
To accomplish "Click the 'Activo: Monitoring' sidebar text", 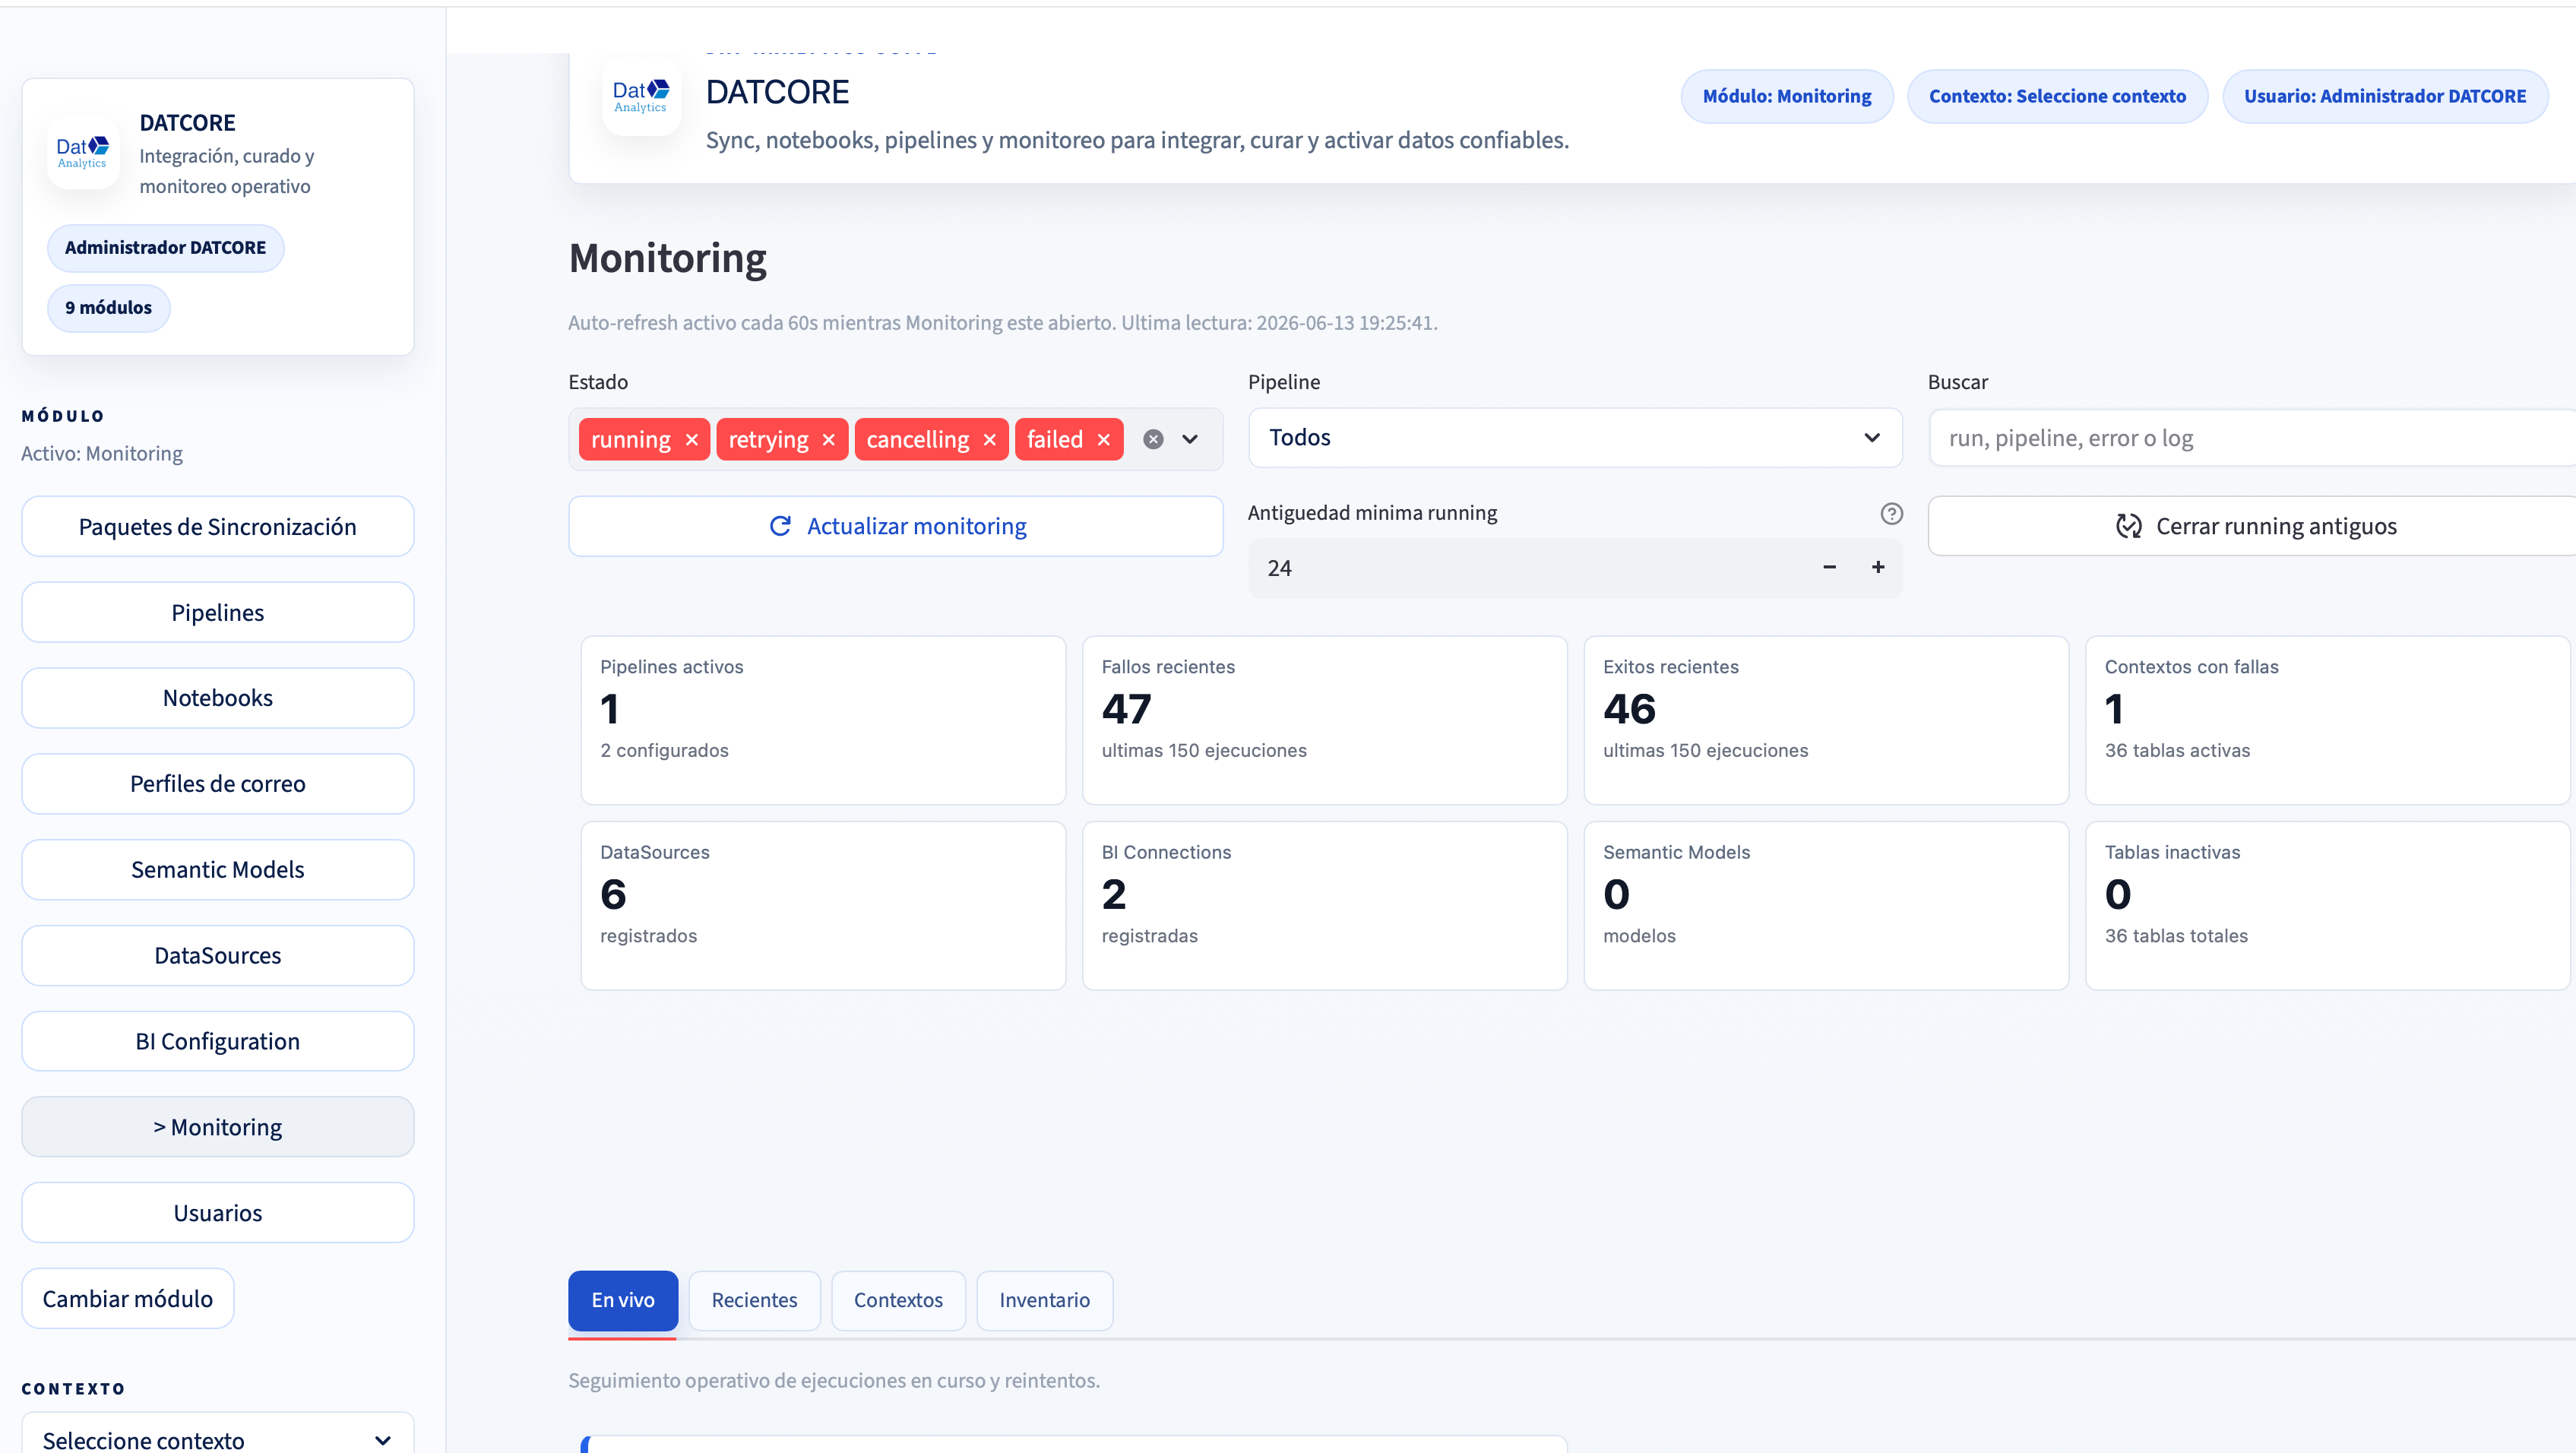I will [x=102, y=454].
